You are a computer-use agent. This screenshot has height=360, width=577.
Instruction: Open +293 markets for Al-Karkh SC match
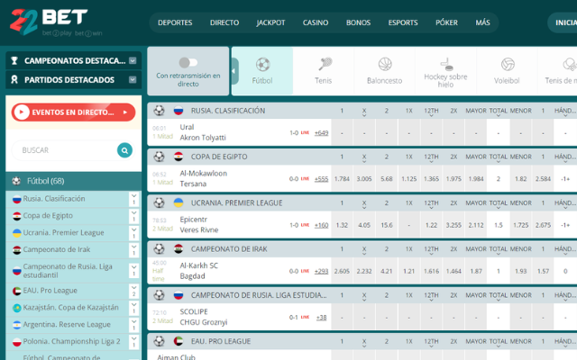tap(321, 272)
